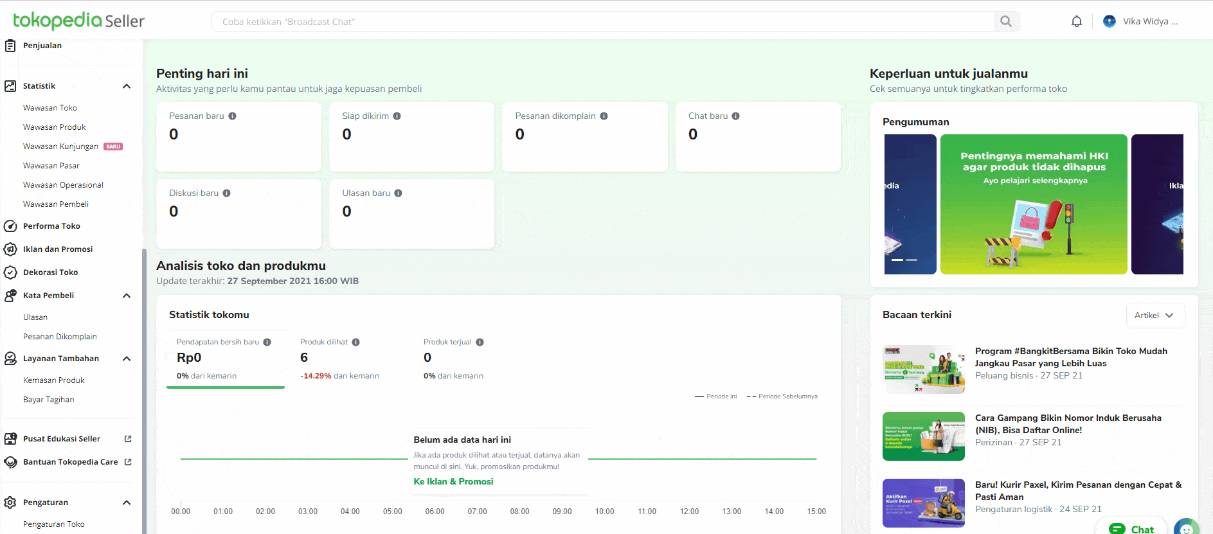
Task: Open Wawasan Produk menu item
Action: click(55, 127)
